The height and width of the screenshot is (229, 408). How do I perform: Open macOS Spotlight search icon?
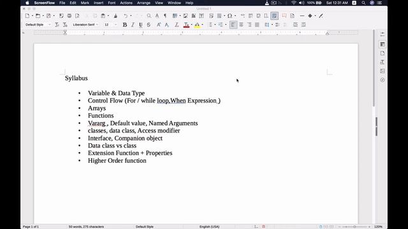[x=363, y=3]
